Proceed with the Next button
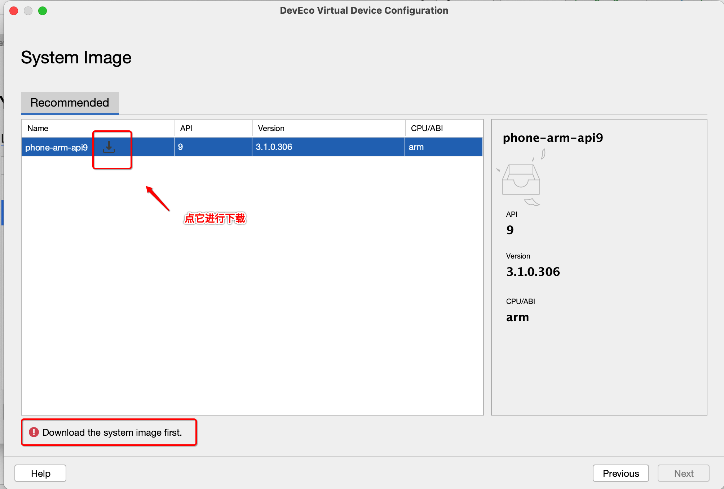Screen dimensions: 724x489 [683, 473]
